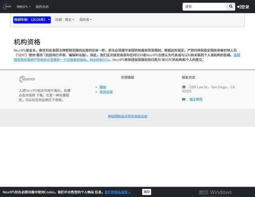Click the envelope email icon
The width and height of the screenshot is (255, 197).
(184, 99)
